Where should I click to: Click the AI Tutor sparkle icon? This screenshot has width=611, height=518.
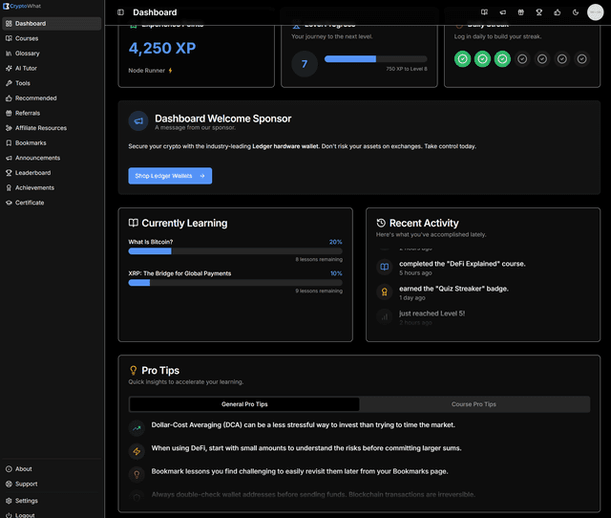point(9,68)
